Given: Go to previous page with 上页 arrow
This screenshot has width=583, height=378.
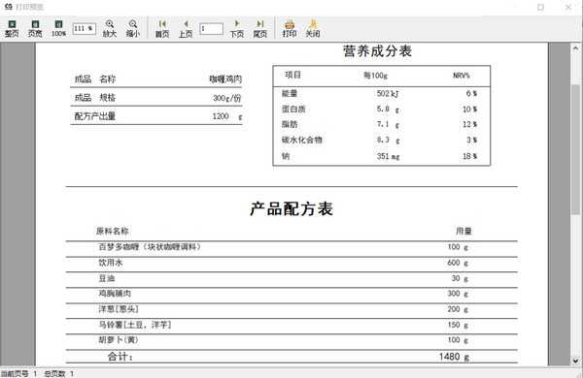Looking at the screenshot, I should [x=186, y=28].
